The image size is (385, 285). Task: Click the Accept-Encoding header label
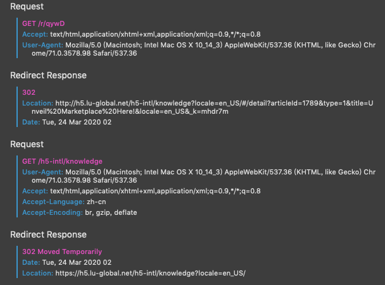(x=53, y=212)
